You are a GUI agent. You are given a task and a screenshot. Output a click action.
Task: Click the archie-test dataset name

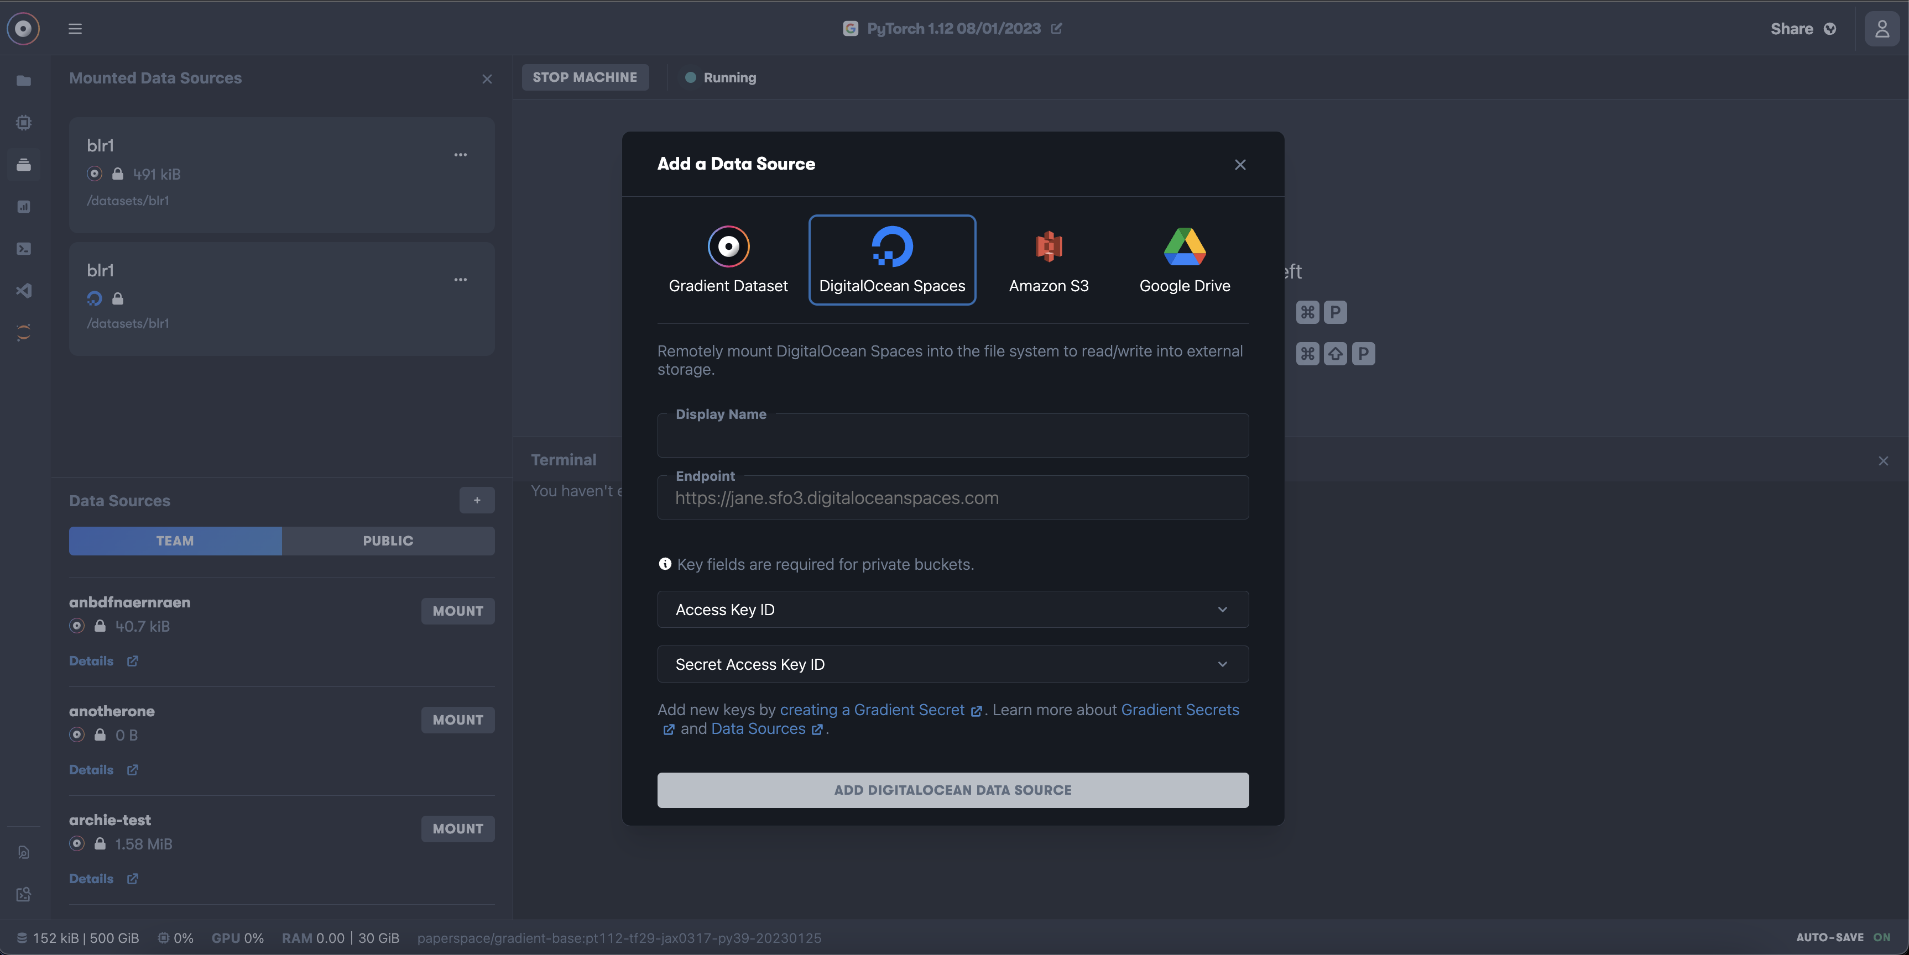coord(109,820)
